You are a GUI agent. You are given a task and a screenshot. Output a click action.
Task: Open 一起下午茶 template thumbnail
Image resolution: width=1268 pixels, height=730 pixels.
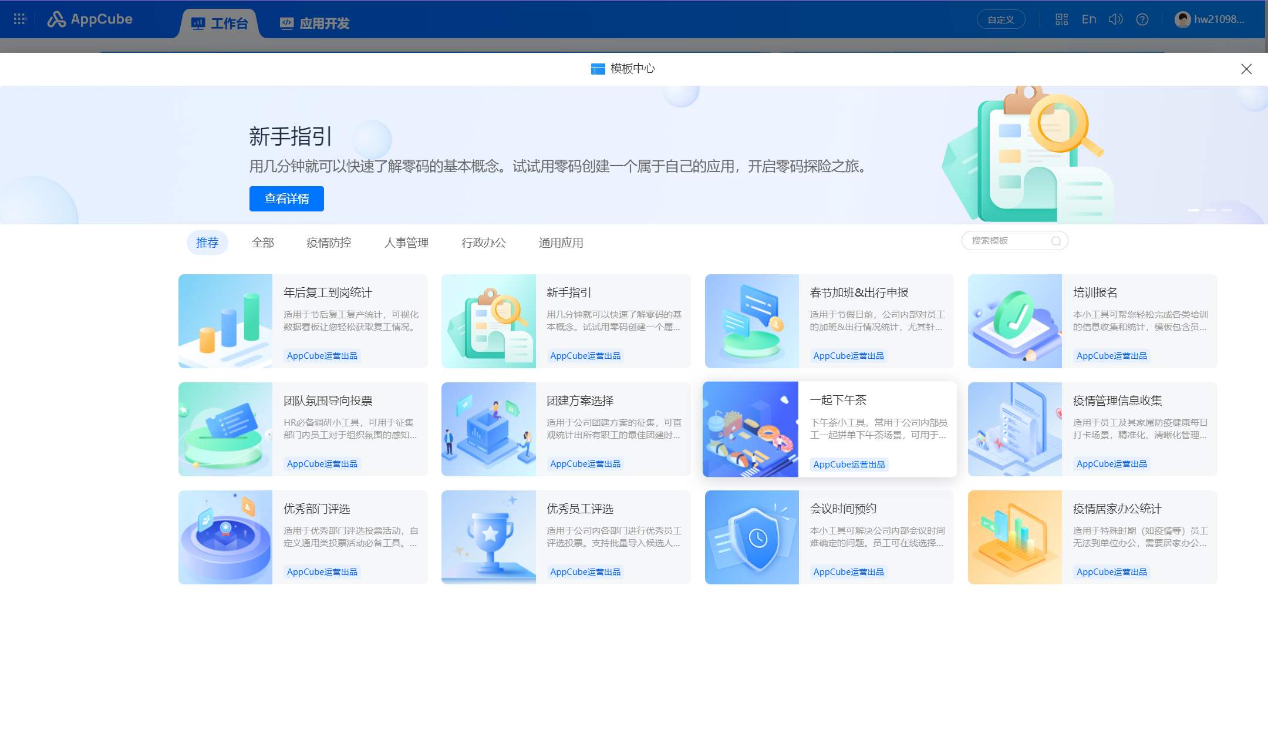pos(751,429)
